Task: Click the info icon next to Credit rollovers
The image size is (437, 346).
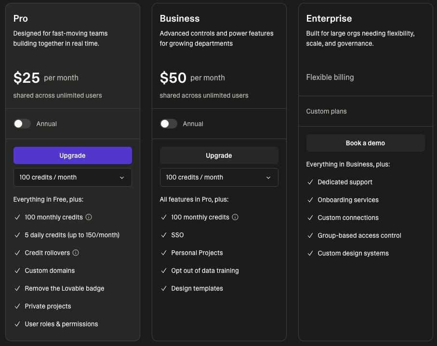Action: point(76,253)
